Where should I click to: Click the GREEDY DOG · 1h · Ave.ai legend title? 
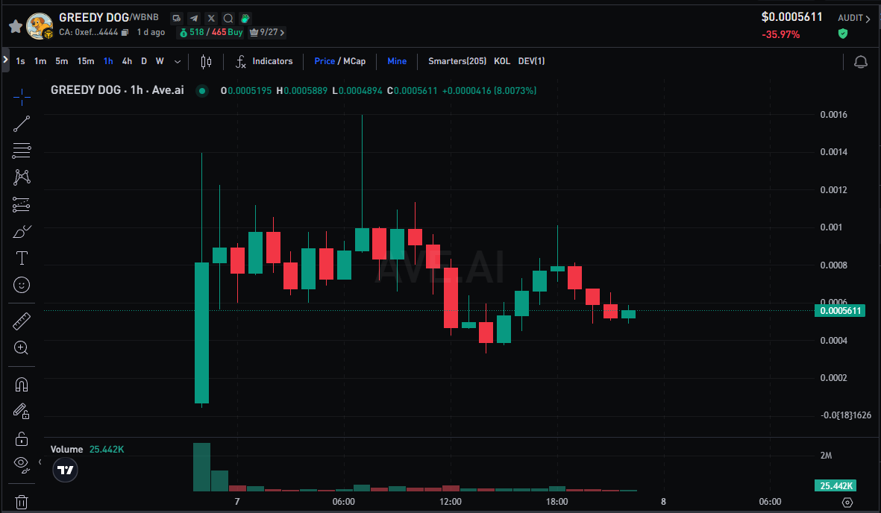[117, 90]
